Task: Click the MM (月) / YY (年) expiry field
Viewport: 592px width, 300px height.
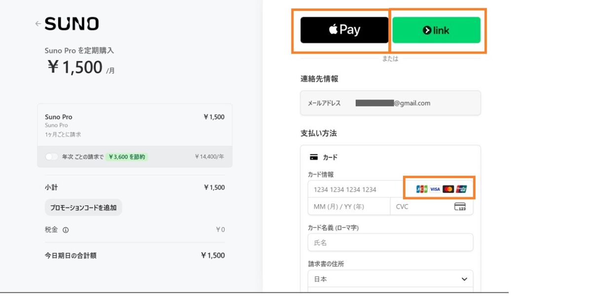Action: (x=349, y=207)
